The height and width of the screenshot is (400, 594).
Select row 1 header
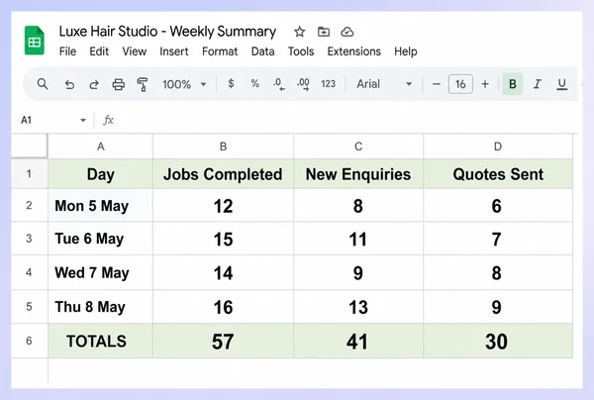[29, 174]
